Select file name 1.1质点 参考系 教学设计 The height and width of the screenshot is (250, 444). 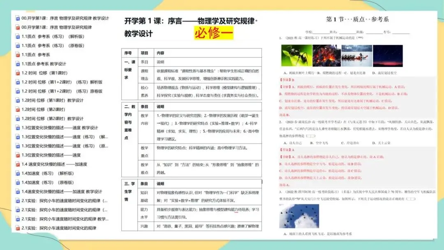click(44, 64)
